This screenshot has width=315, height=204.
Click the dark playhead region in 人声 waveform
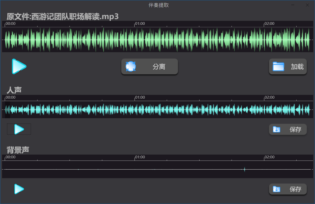click(x=8, y=110)
